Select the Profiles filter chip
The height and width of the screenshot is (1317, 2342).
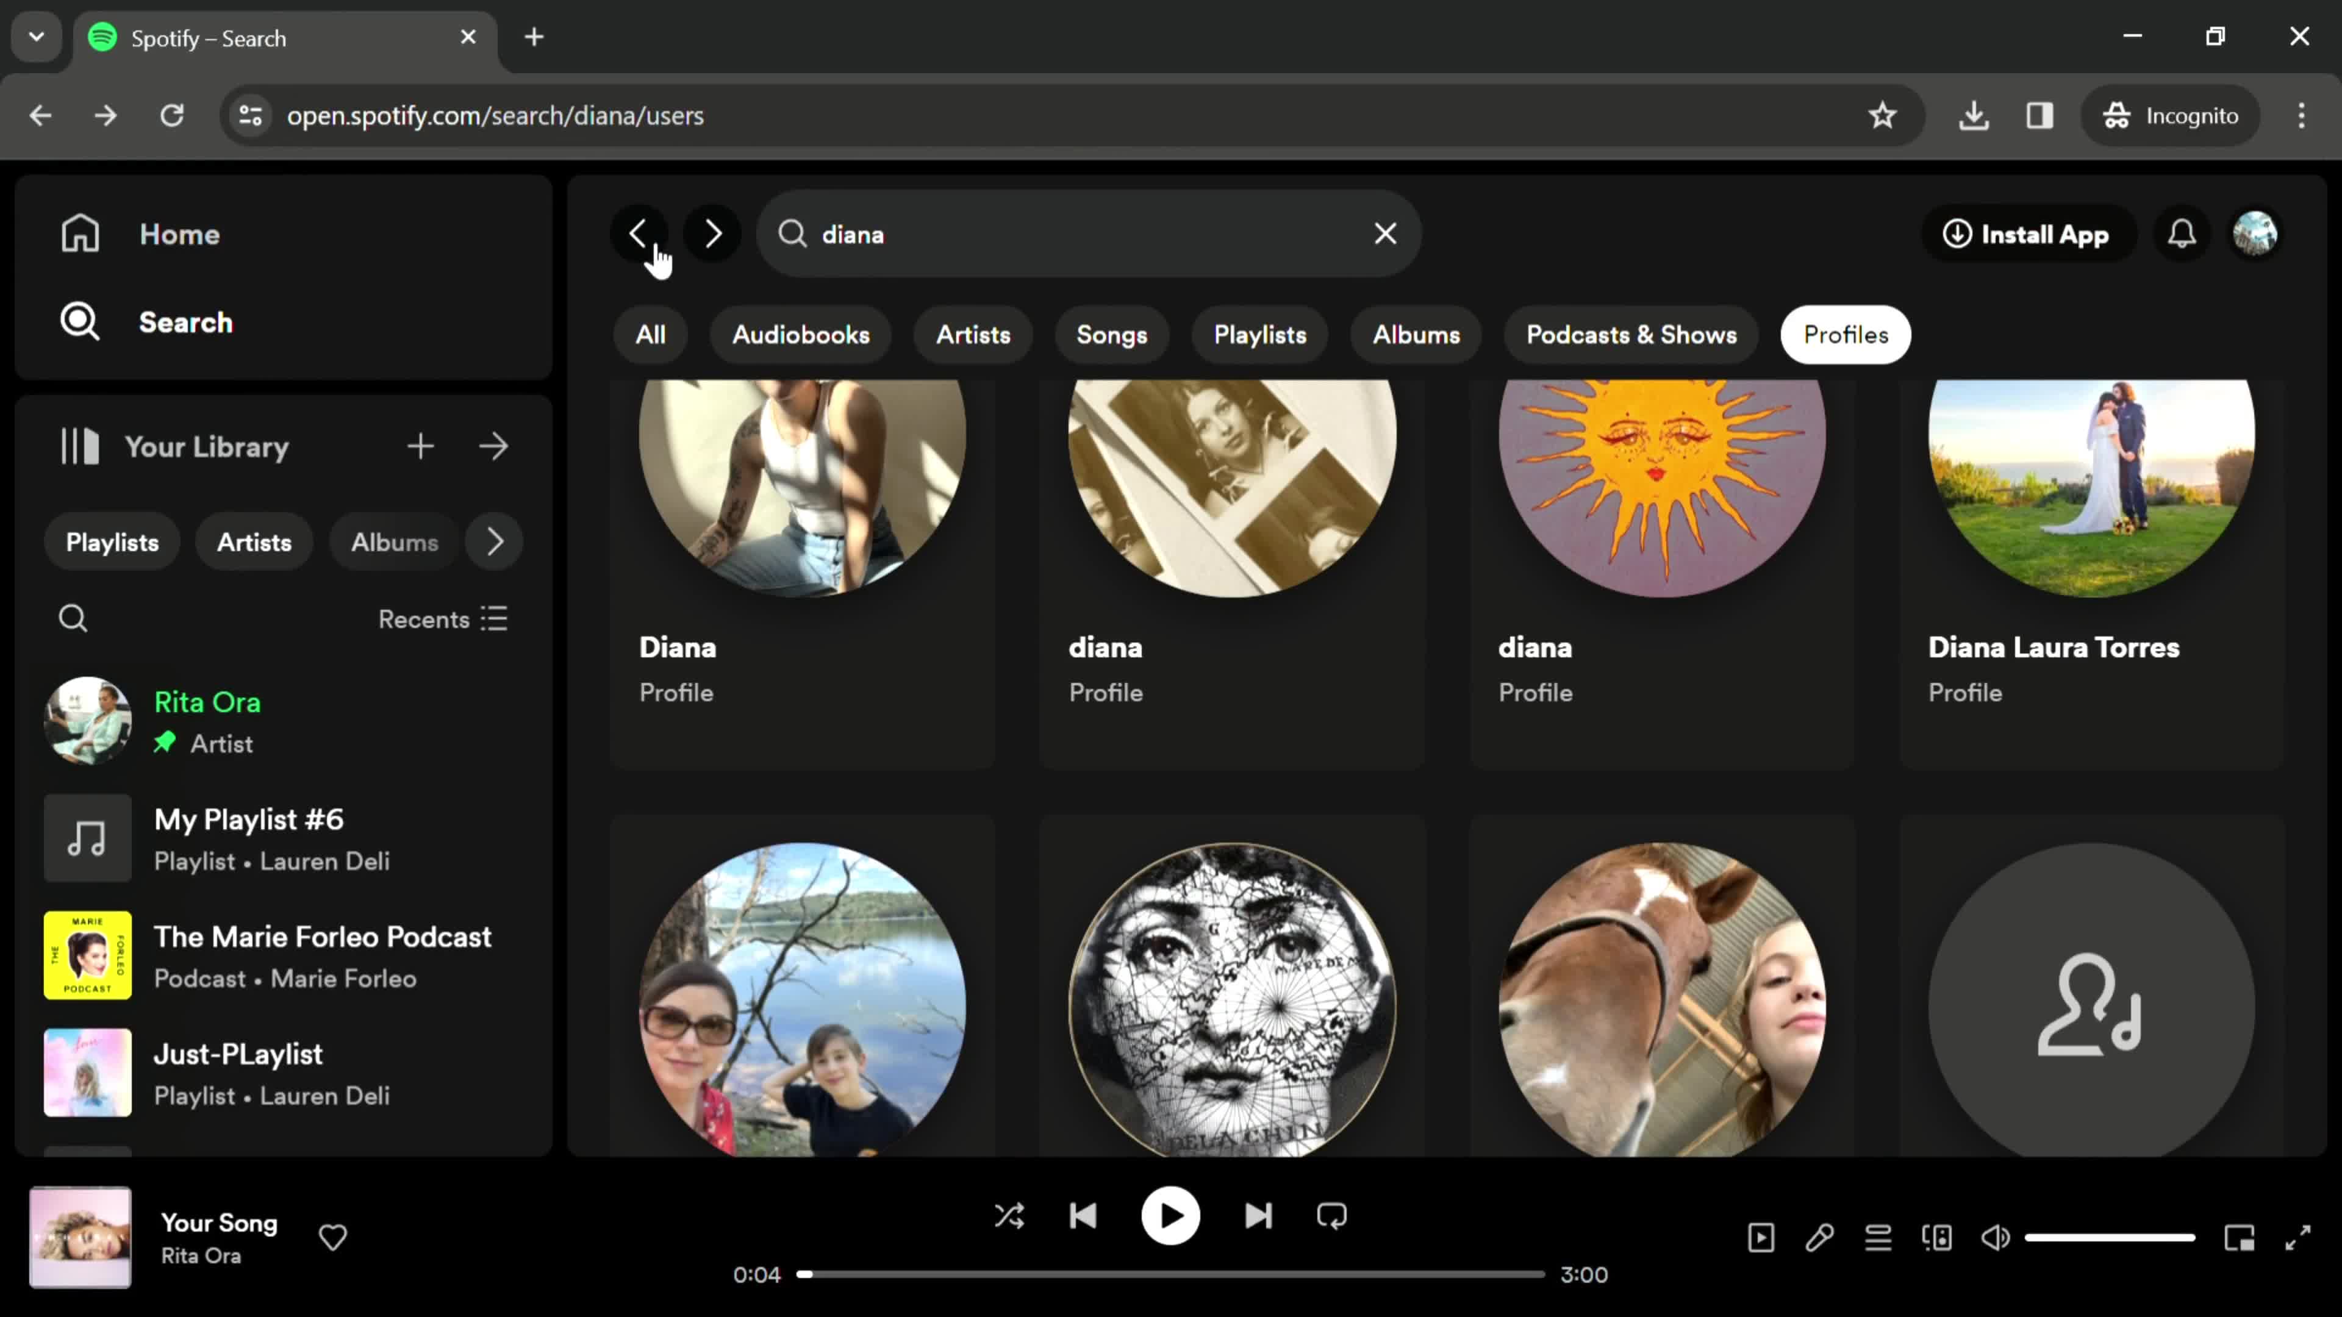click(x=1846, y=335)
